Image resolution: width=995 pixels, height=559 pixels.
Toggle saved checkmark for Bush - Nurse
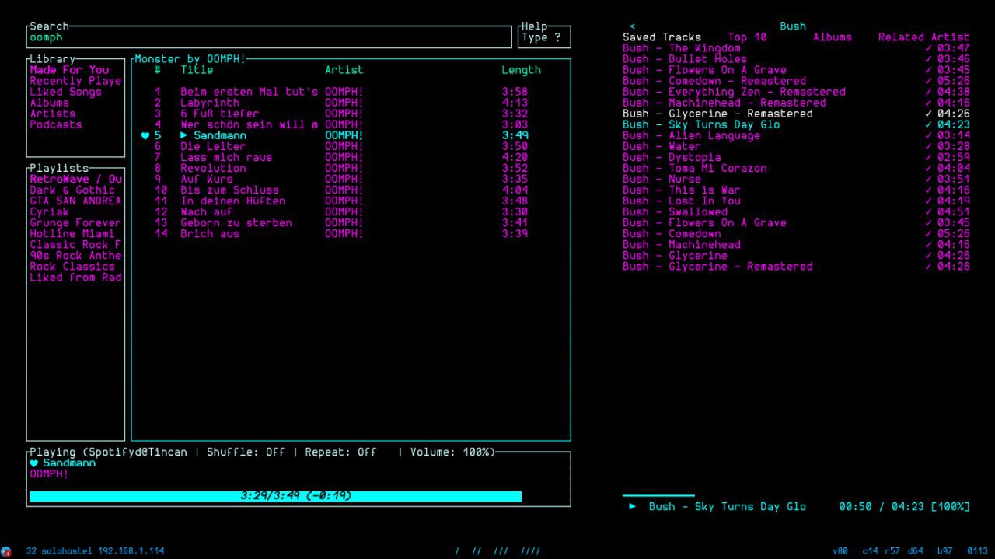pyautogui.click(x=928, y=179)
